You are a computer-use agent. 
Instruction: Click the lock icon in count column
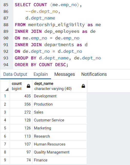pos(28,86)
